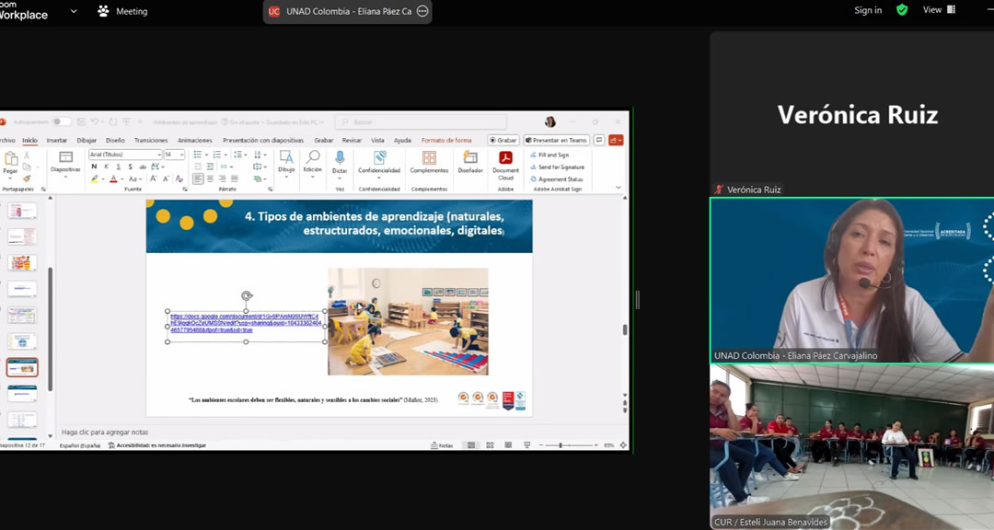Click the PowerPoint comments icon
Viewport: 994px width, 530px height.
point(598,140)
